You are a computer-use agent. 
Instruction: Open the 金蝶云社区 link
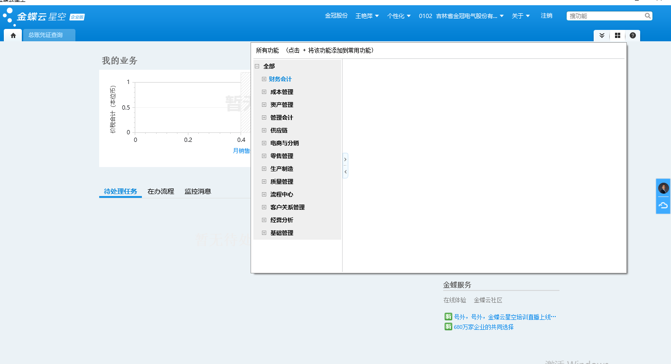[x=488, y=300]
